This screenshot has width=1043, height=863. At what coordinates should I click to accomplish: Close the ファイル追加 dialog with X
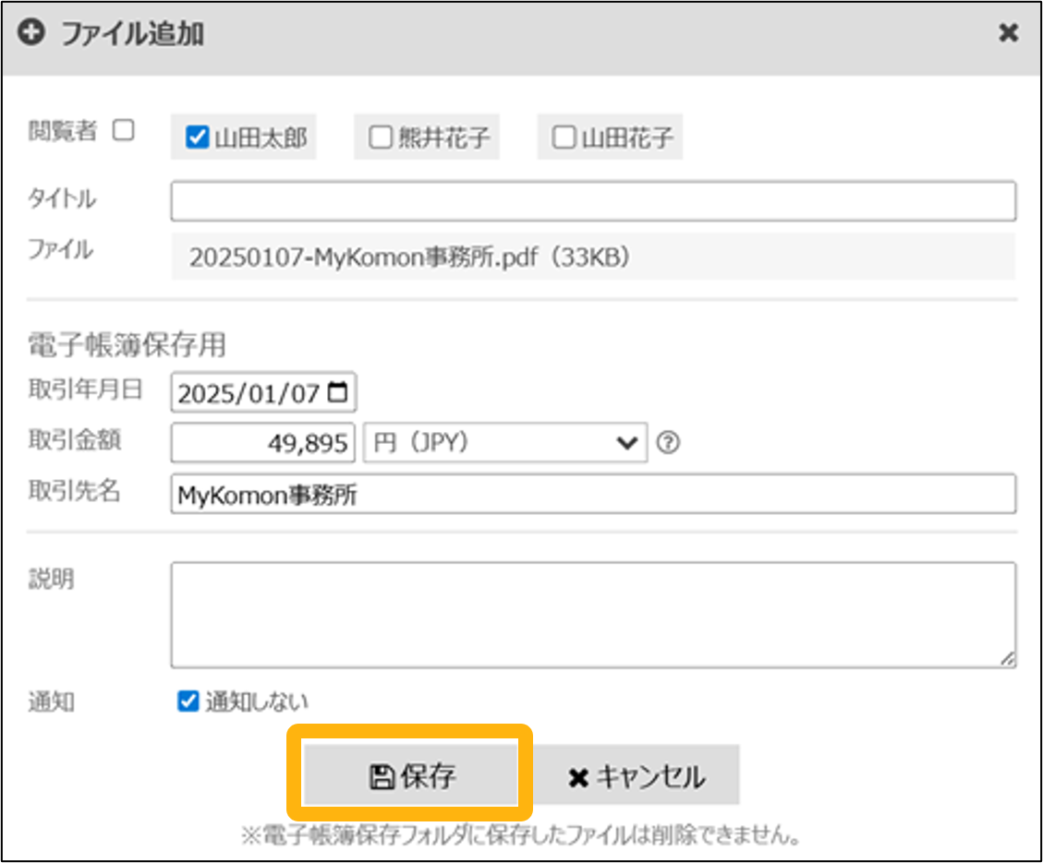[x=1008, y=34]
